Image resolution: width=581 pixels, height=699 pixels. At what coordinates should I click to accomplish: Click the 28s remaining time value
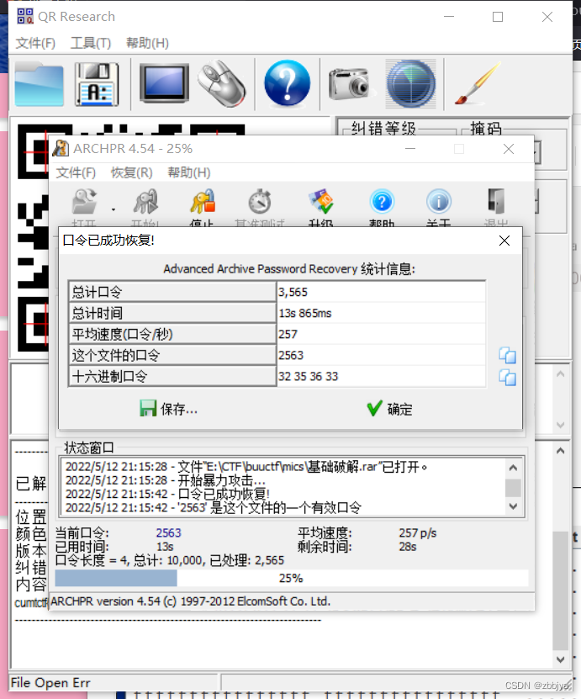(407, 547)
